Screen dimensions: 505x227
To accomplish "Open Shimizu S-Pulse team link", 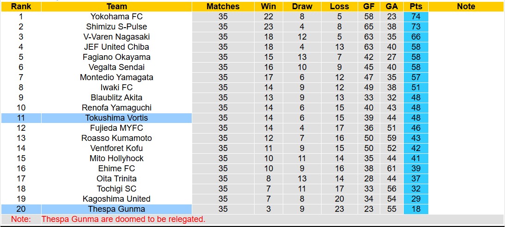I will [x=116, y=27].
